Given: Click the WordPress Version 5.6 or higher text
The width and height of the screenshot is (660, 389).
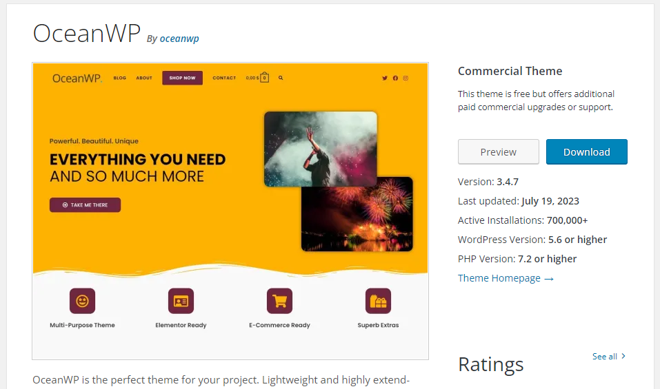Looking at the screenshot, I should click(532, 240).
